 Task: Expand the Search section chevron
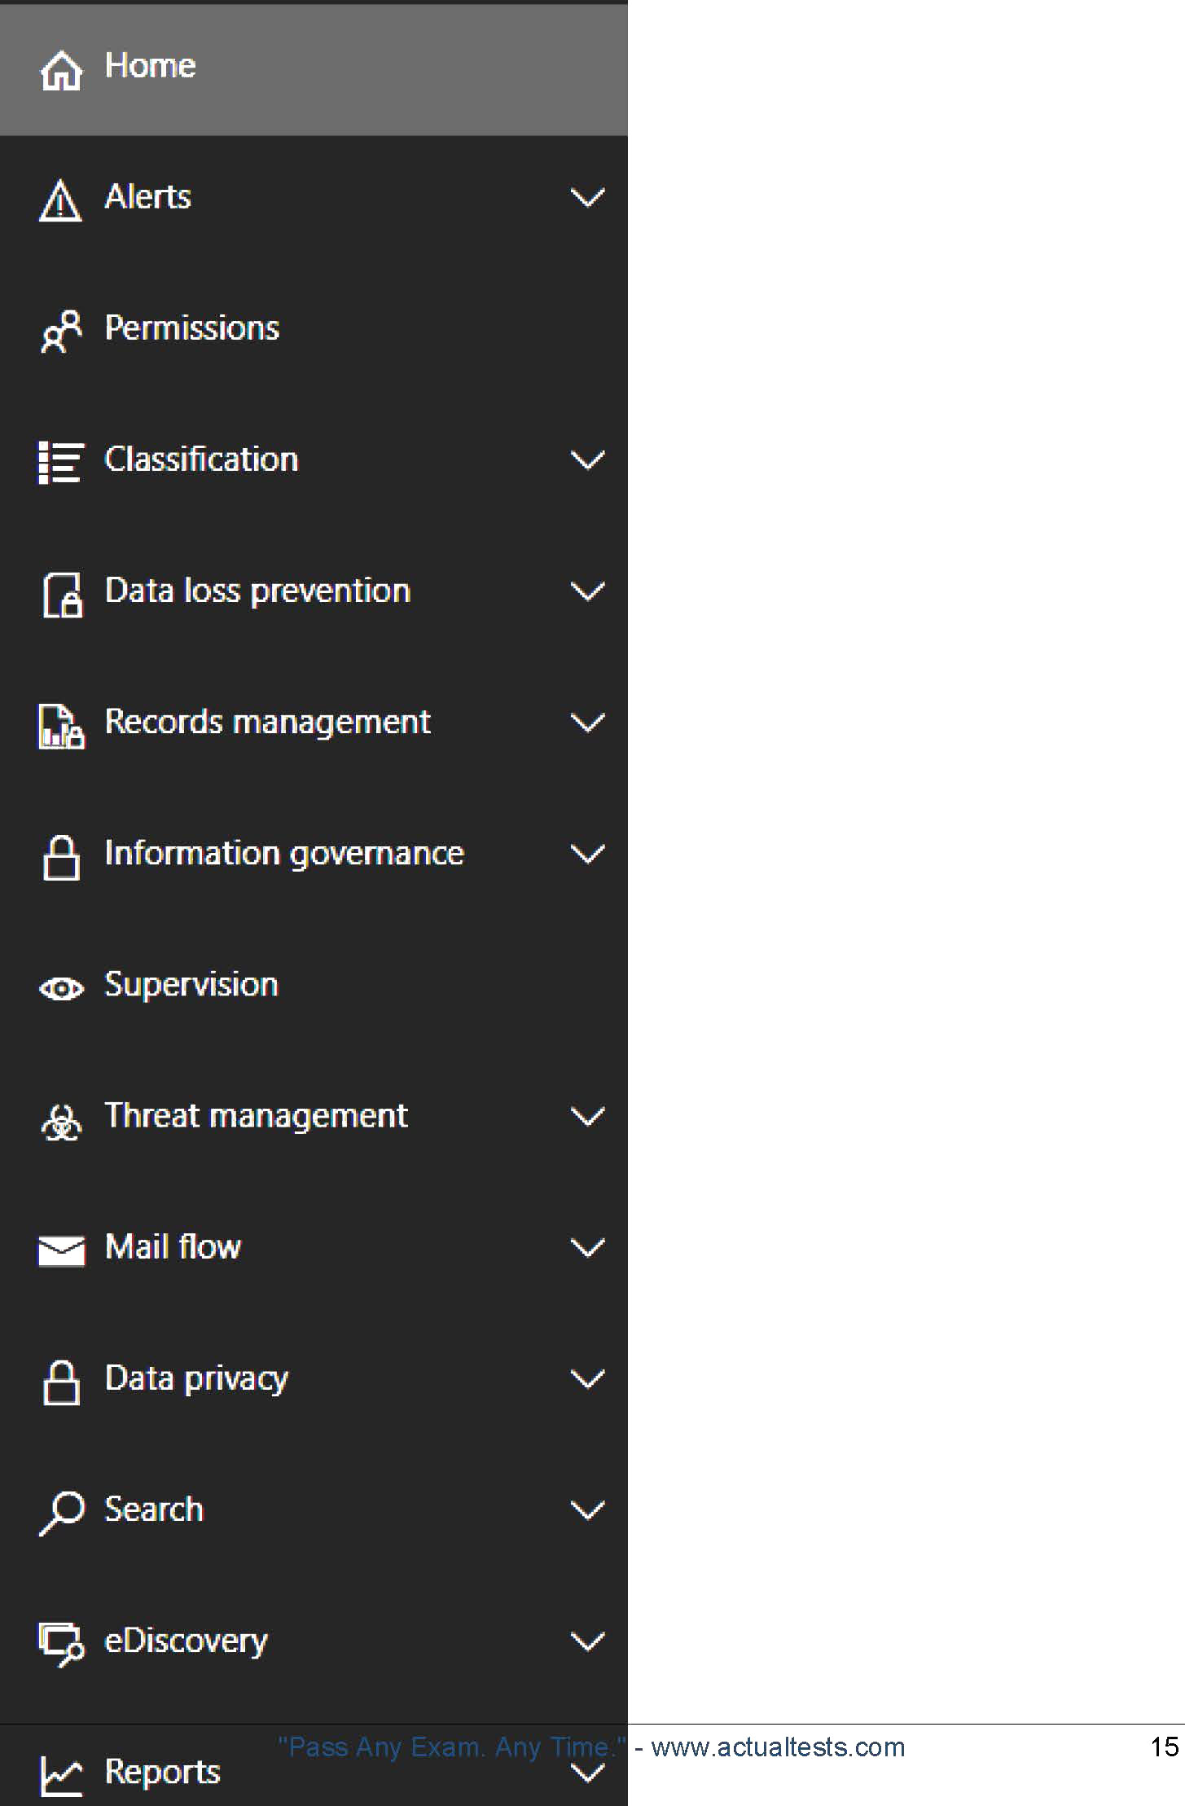click(x=587, y=1510)
